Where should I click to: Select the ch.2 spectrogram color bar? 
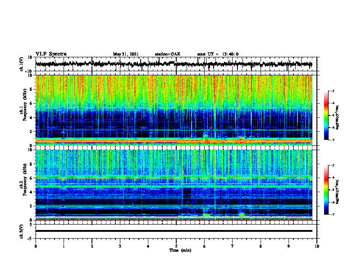tap(326, 190)
